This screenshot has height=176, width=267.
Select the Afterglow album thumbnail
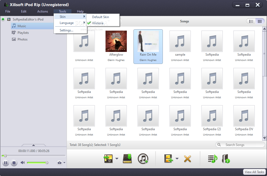(116, 41)
